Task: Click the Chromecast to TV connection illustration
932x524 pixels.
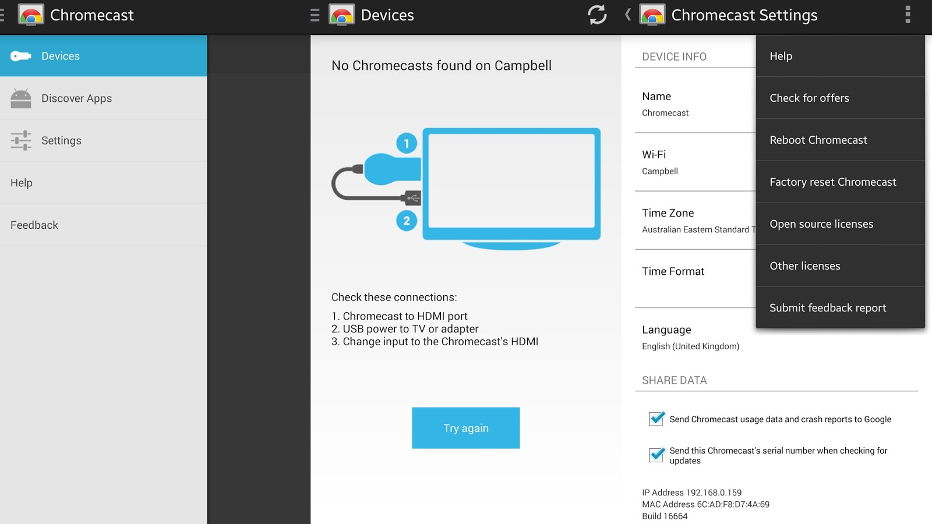Action: pos(466,189)
